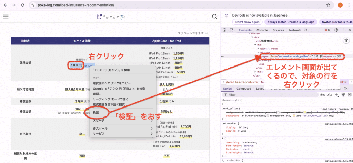Show more DevTools panels chevron next to Network
The height and width of the screenshot is (163, 353).
point(305,30)
